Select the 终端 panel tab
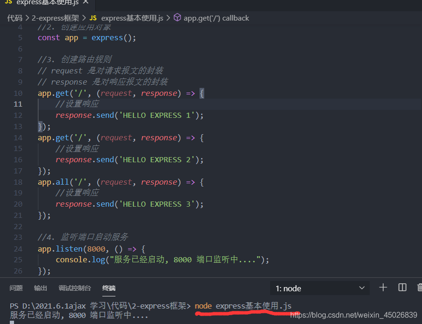Image resolution: width=422 pixels, height=324 pixels. pos(108,288)
